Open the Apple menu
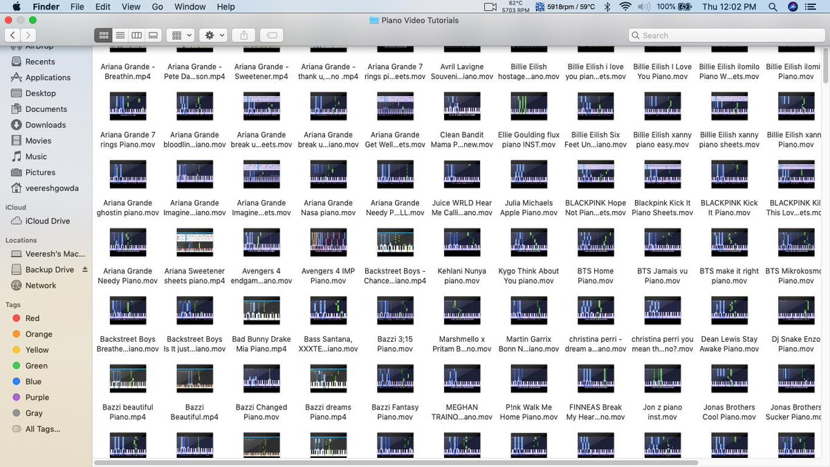The height and width of the screenshot is (467, 830). [17, 7]
